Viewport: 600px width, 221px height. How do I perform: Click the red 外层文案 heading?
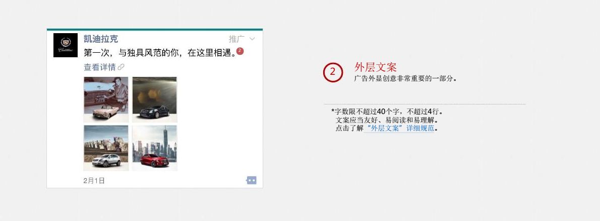(x=376, y=67)
